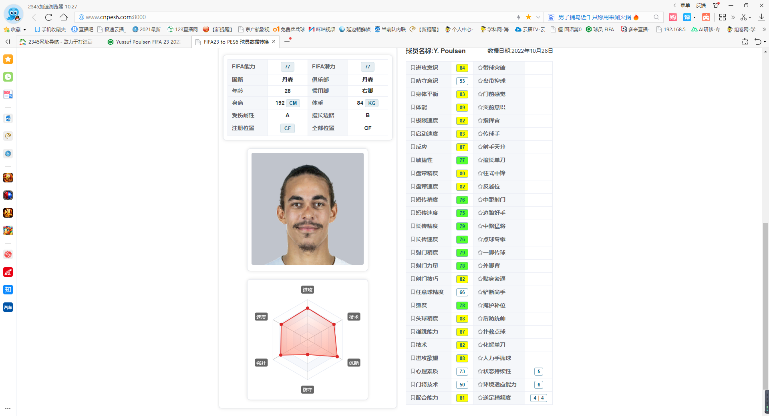Click the 敏捷性 value 77 green badge
The width and height of the screenshot is (769, 416).
click(x=462, y=160)
